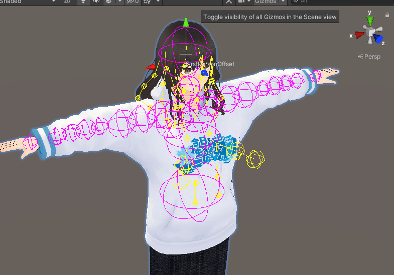Click the red X axis cone of the orientation gizmo
Image resolution: width=394 pixels, height=275 pixels.
point(360,35)
